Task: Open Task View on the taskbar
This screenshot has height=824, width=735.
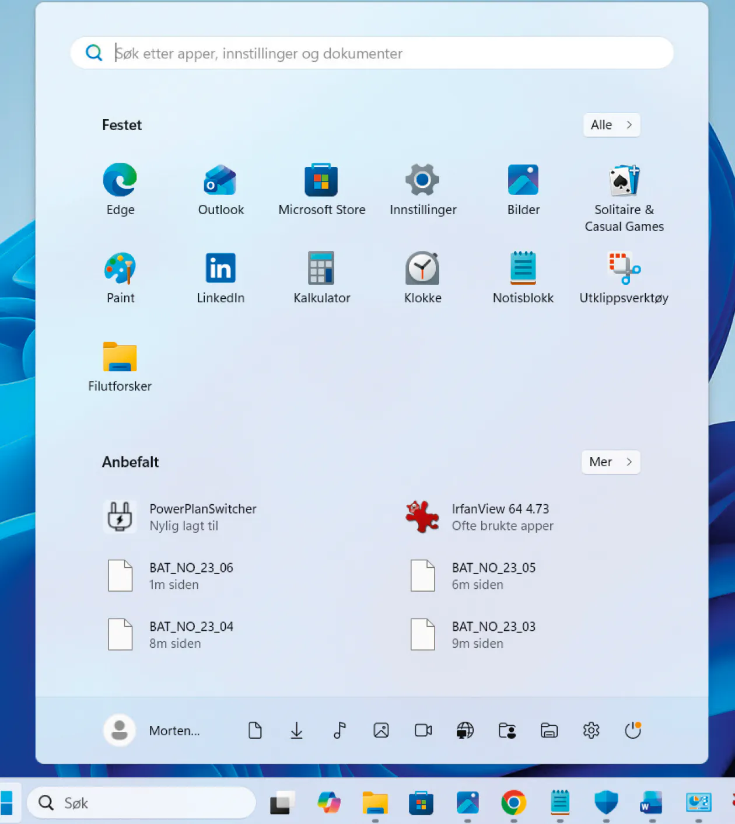Action: pyautogui.click(x=282, y=803)
